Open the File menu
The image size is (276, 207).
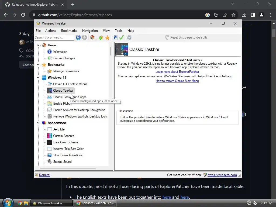click(x=38, y=31)
